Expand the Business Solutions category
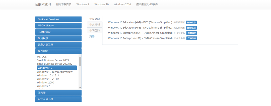The height and width of the screenshot is (106, 271). click(x=58, y=19)
